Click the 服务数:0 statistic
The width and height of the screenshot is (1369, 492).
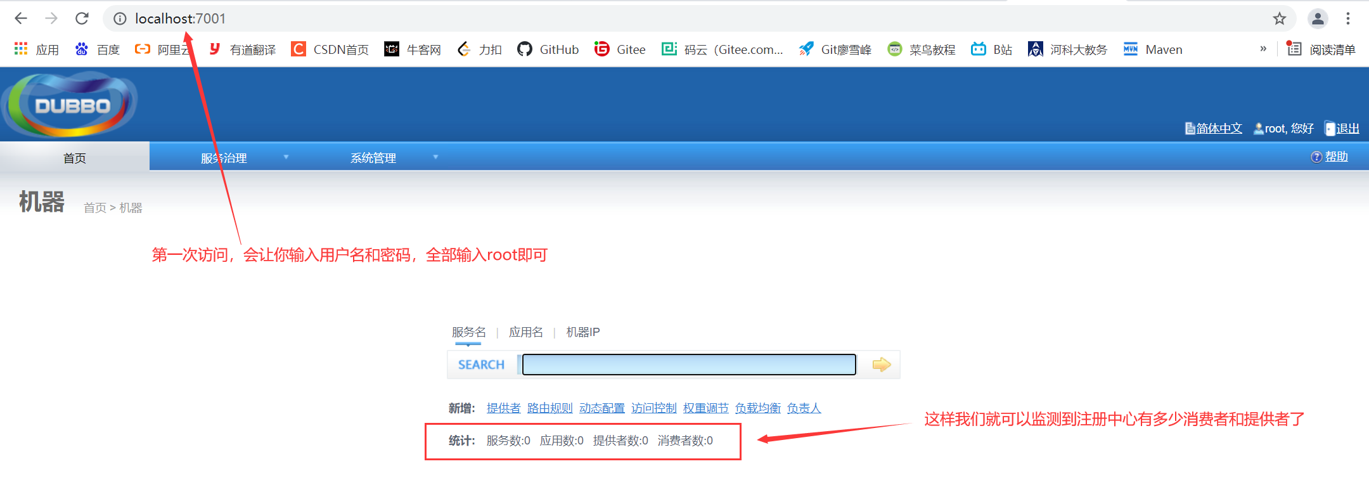[508, 441]
